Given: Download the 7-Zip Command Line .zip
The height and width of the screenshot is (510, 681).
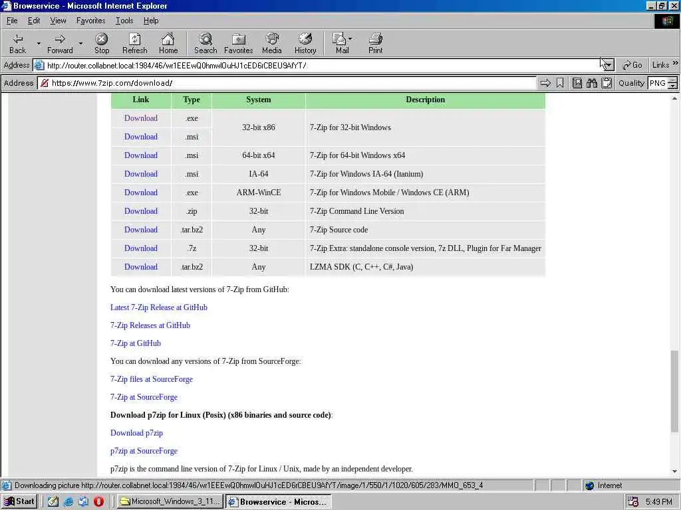Looking at the screenshot, I should (141, 211).
